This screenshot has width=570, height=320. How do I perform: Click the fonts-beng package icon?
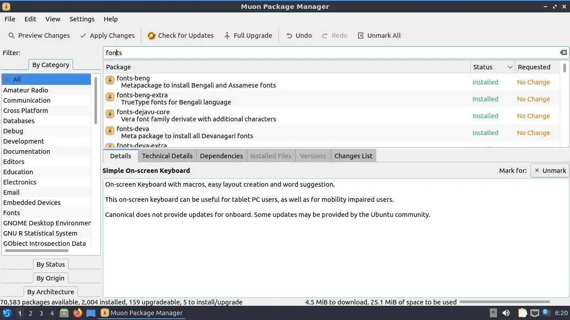tap(110, 80)
